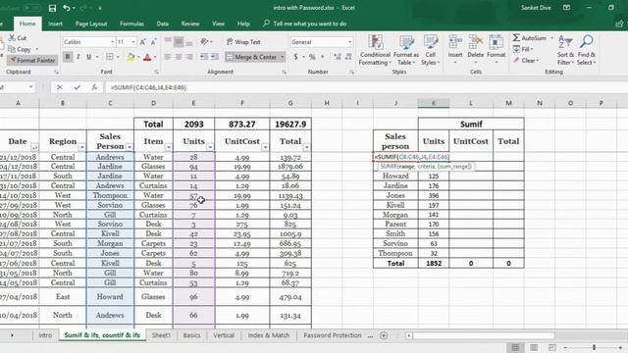Open Format as Table gallery
The height and width of the screenshot is (353, 628).
(406, 50)
